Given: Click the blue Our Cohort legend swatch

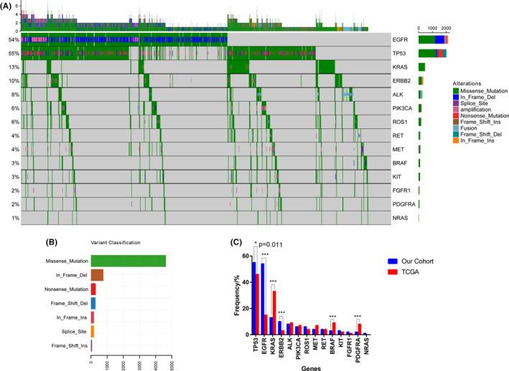Looking at the screenshot, I should [x=393, y=261].
